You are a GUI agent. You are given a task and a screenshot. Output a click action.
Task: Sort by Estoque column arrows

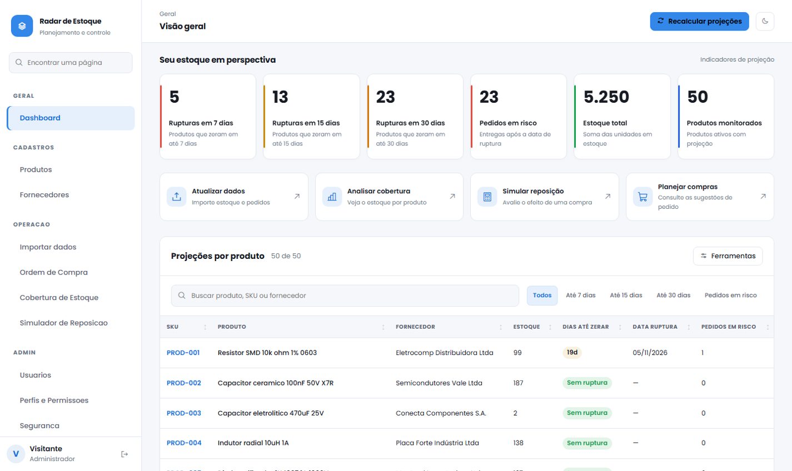pos(550,327)
